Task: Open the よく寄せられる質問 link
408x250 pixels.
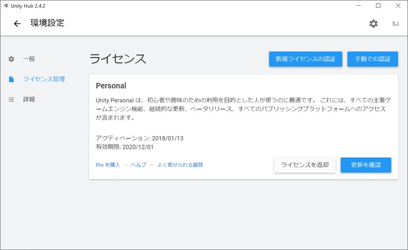Action: coord(180,165)
